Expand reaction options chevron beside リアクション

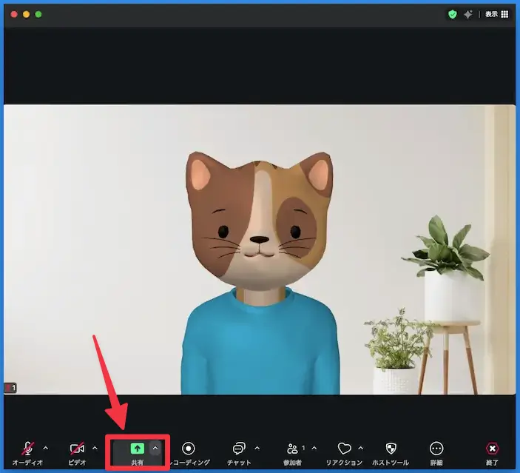click(361, 449)
